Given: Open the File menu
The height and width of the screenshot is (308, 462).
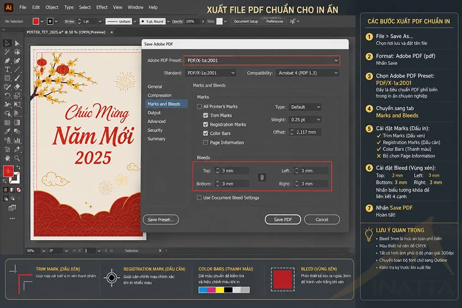Looking at the screenshot, I should (23, 7).
